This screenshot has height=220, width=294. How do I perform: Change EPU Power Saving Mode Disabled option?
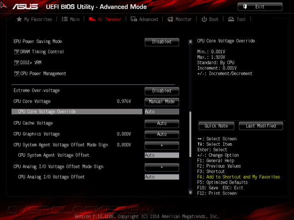162,42
